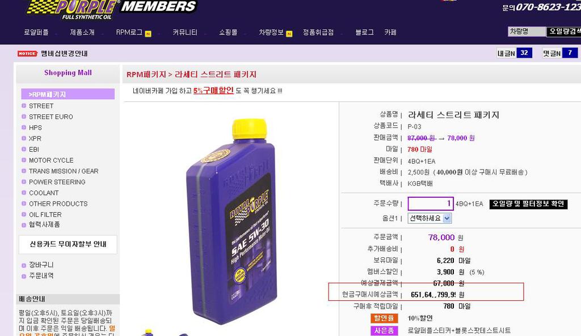Open the 커뮤니티 menu item
The image size is (581, 336).
coord(184,32)
